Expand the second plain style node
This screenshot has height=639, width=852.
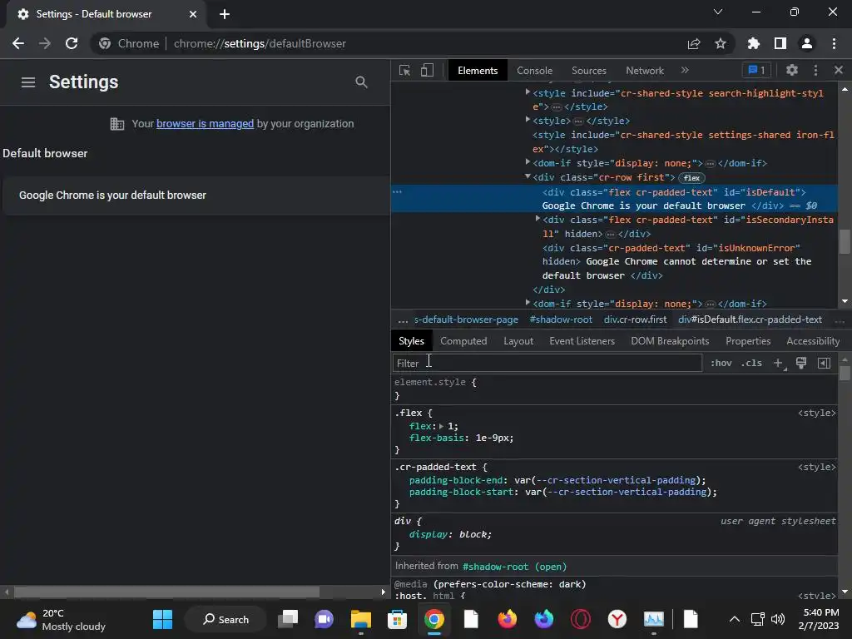point(528,120)
